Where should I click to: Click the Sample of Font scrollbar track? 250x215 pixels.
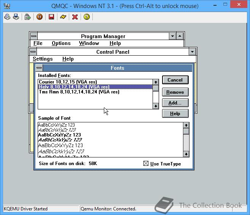[x=186, y=143]
